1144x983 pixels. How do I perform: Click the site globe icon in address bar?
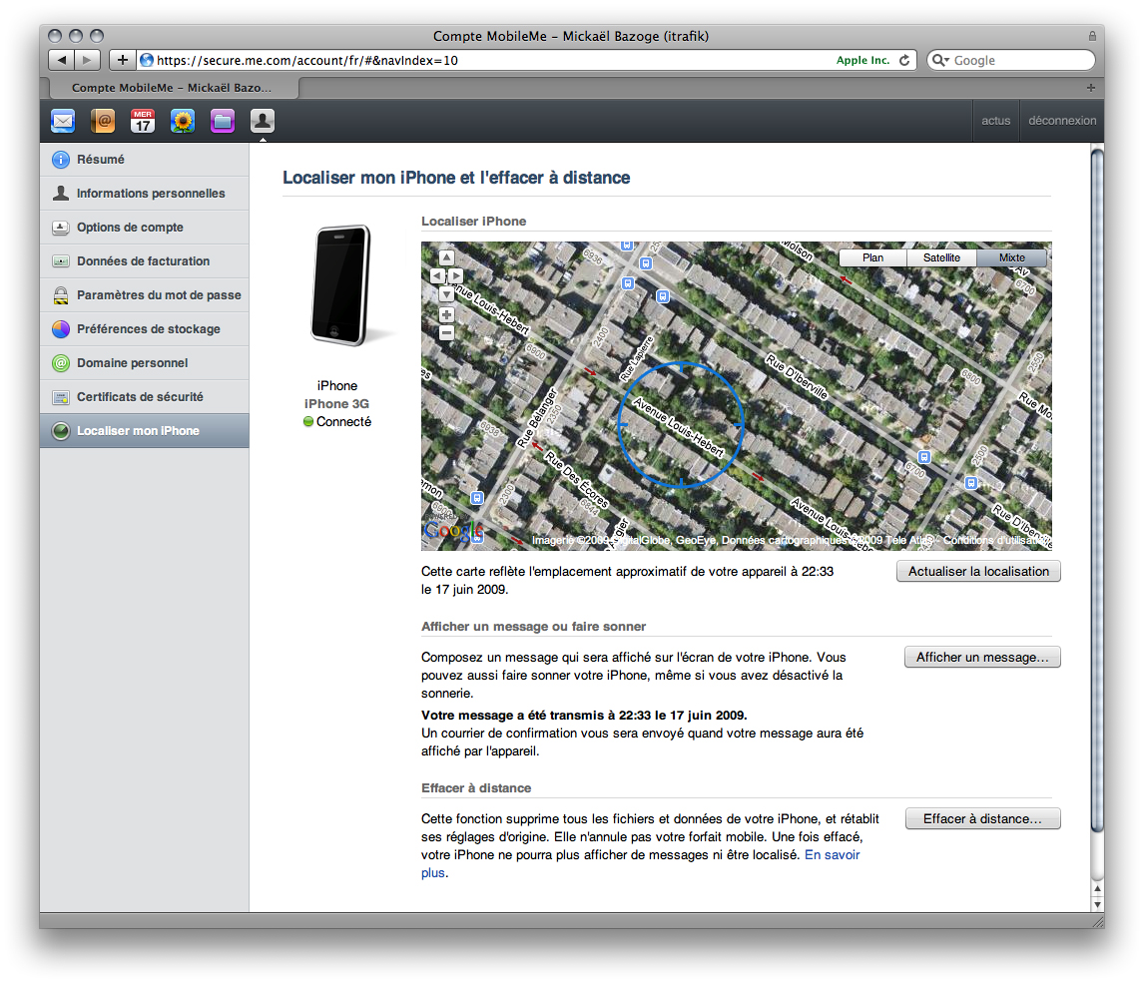point(147,60)
